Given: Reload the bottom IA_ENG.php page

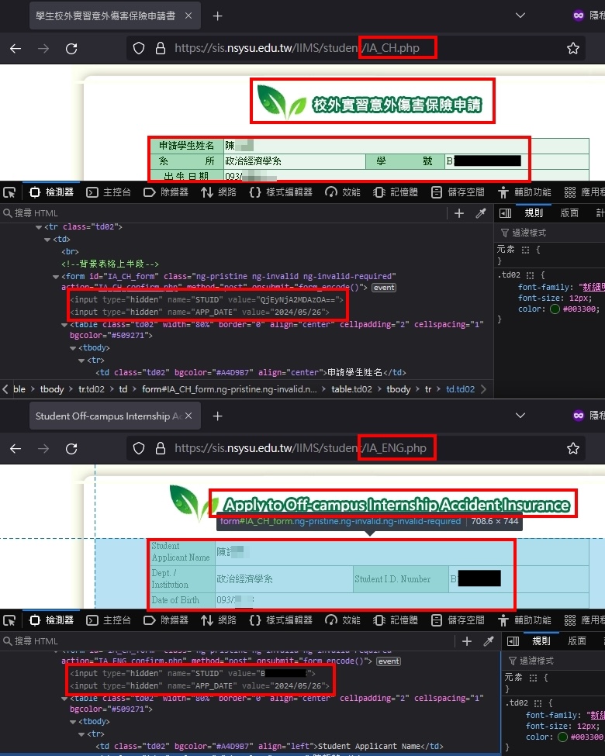Looking at the screenshot, I should pyautogui.click(x=71, y=448).
